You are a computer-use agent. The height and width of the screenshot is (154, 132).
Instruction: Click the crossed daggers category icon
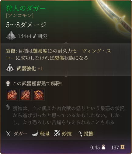pos(8,133)
